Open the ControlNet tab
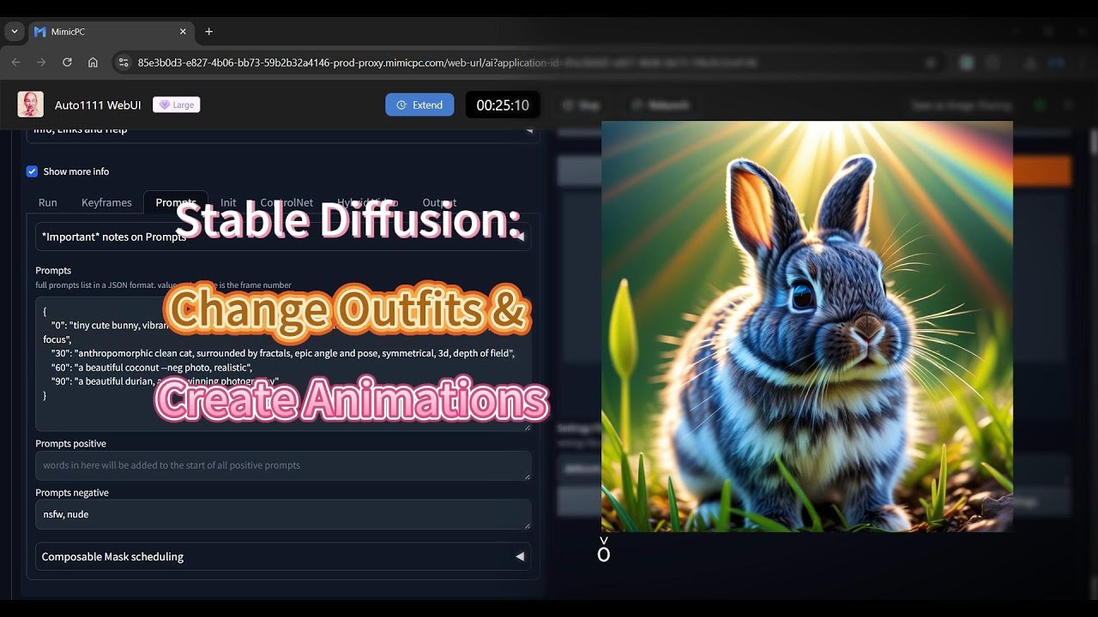Screen dimensions: 1098x617 (287, 203)
